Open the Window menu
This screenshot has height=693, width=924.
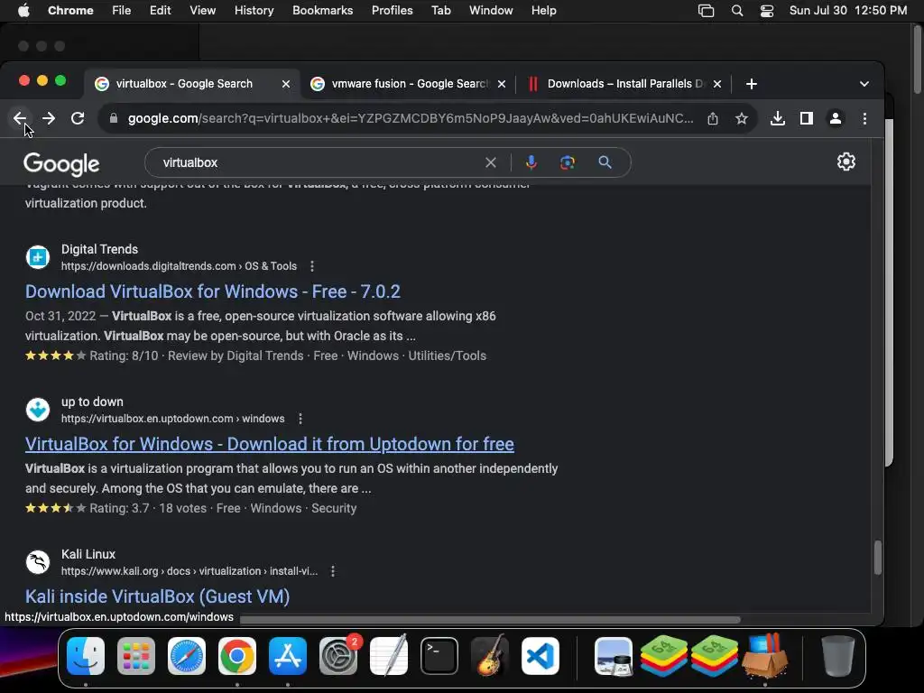[x=491, y=11]
